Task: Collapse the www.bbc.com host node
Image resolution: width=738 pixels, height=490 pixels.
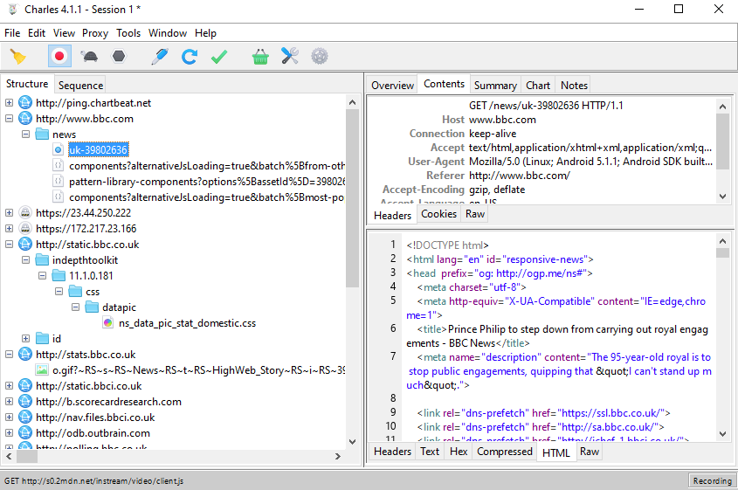Action: (x=9, y=118)
